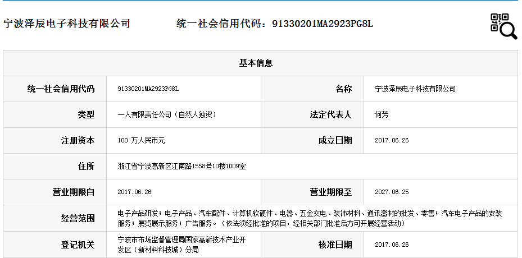The image size is (522, 258).
Task: Select the legal representative name 何芳
Action: [382, 115]
